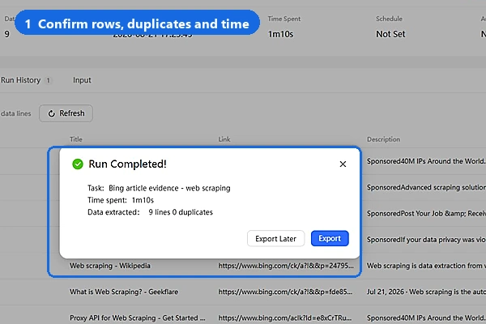The height and width of the screenshot is (324, 486).
Task: Click the refresh arrow icon
Action: [52, 113]
